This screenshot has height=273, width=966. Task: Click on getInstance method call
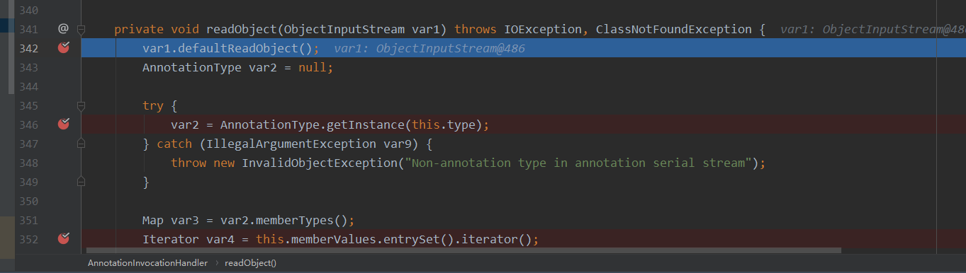pos(366,124)
